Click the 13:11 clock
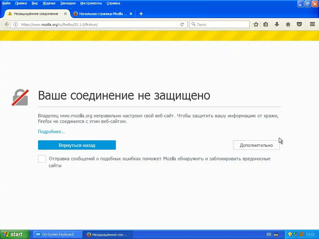 point(310,234)
